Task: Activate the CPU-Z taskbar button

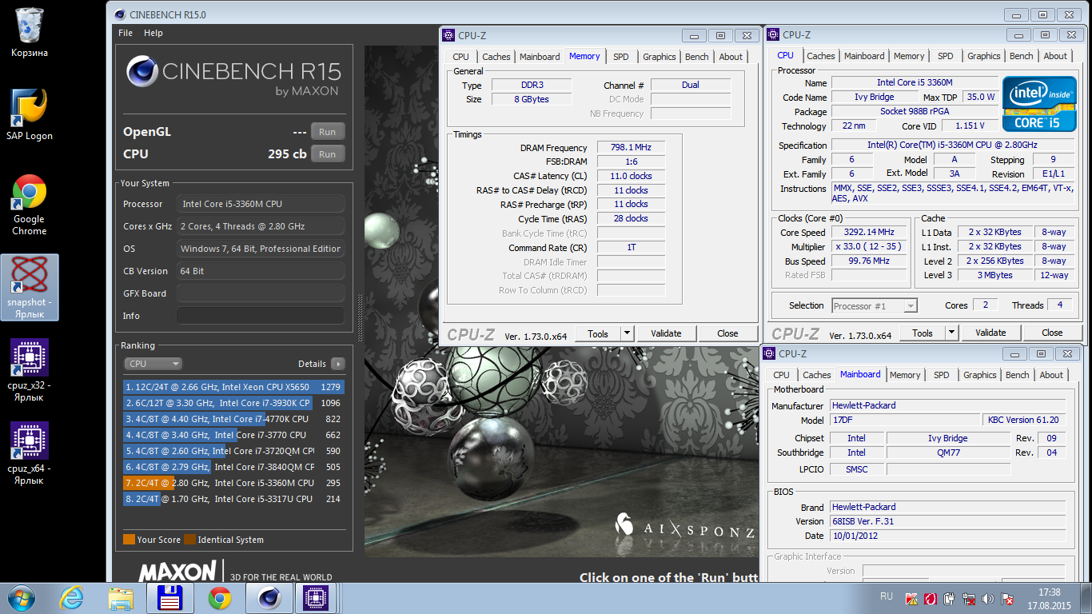Action: pyautogui.click(x=317, y=598)
